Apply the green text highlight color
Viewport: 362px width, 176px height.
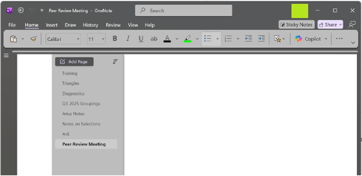pyautogui.click(x=188, y=39)
